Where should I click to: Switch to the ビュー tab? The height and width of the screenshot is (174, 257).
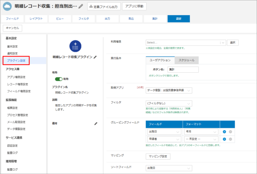coord(60,19)
